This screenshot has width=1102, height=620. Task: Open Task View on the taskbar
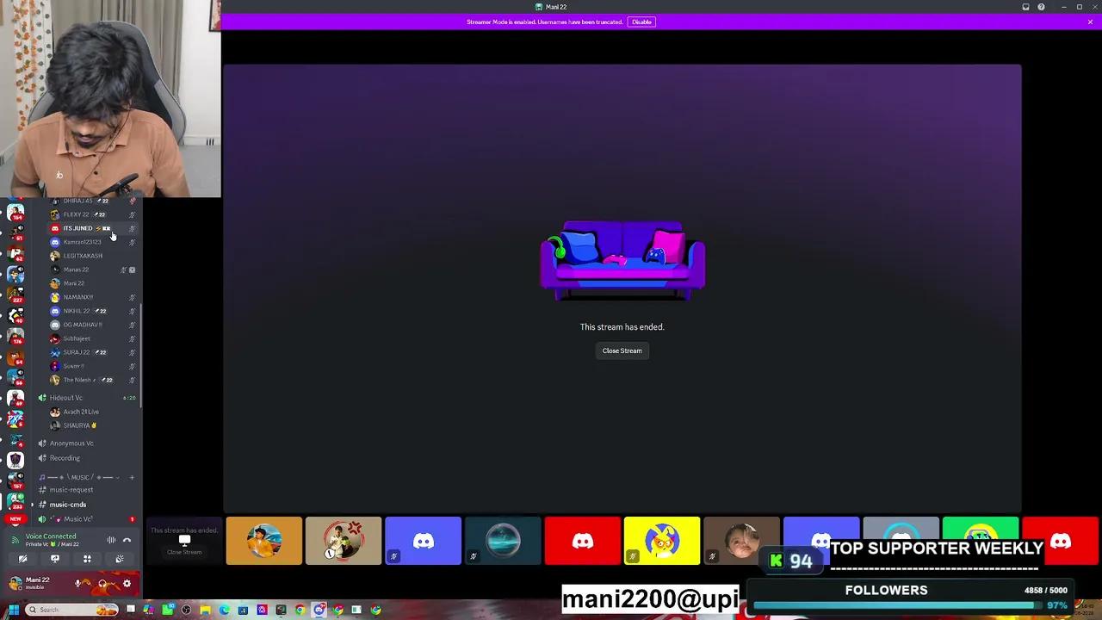[130, 610]
